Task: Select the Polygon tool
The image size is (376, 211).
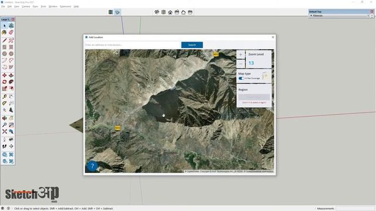Action: point(11,54)
